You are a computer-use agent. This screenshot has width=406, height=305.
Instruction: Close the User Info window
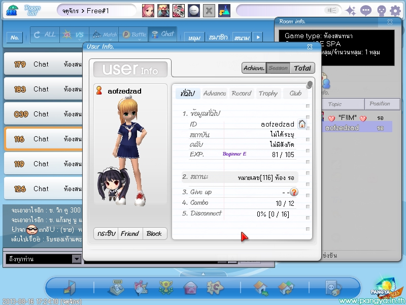point(310,47)
